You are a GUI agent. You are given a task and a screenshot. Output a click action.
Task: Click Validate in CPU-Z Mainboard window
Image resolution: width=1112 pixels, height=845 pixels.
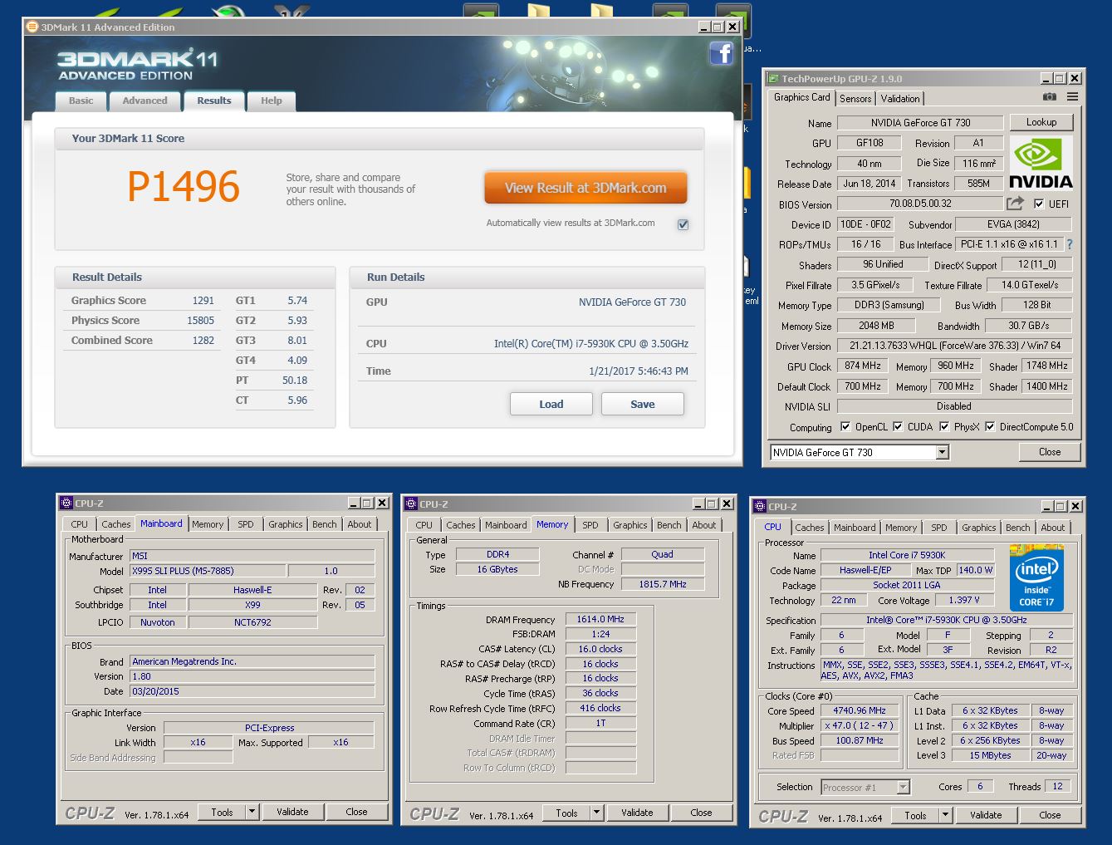click(x=292, y=812)
